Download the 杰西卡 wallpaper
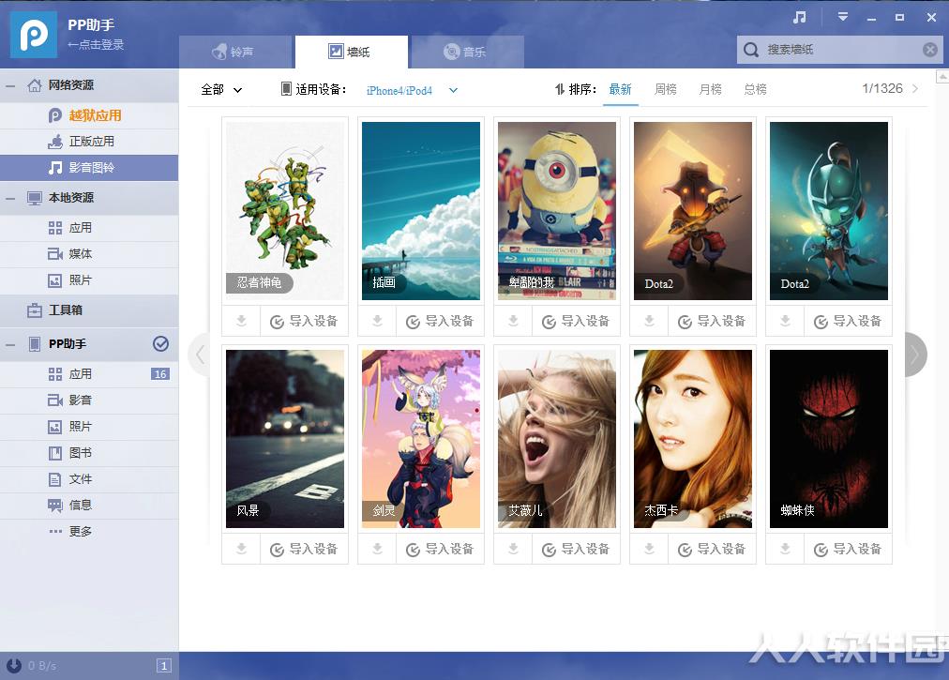The height and width of the screenshot is (680, 949). point(650,550)
